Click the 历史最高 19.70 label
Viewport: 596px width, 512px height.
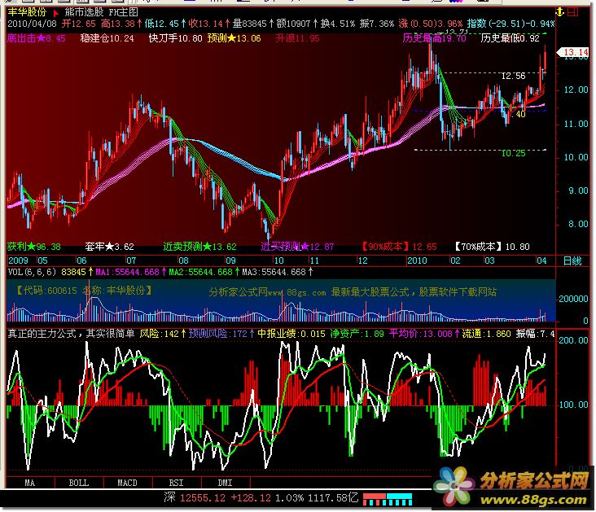[435, 38]
